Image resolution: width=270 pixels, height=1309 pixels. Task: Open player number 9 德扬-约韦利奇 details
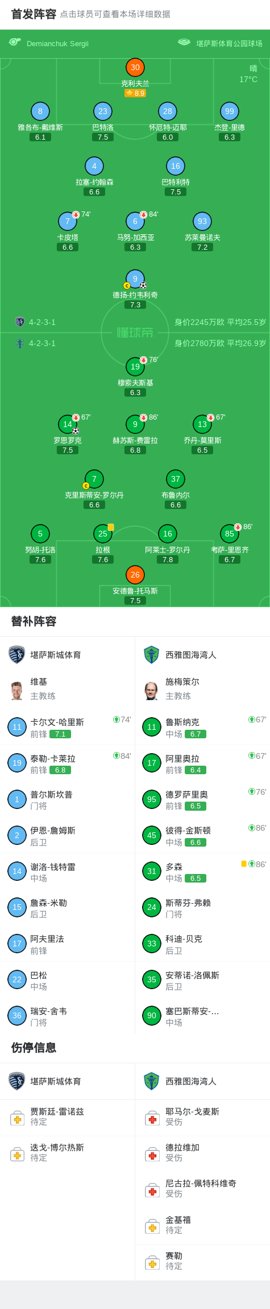pos(135,279)
